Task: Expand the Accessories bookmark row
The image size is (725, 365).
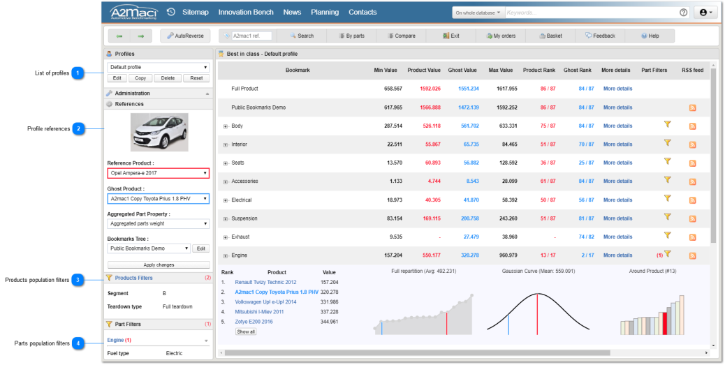Action: coord(226,181)
